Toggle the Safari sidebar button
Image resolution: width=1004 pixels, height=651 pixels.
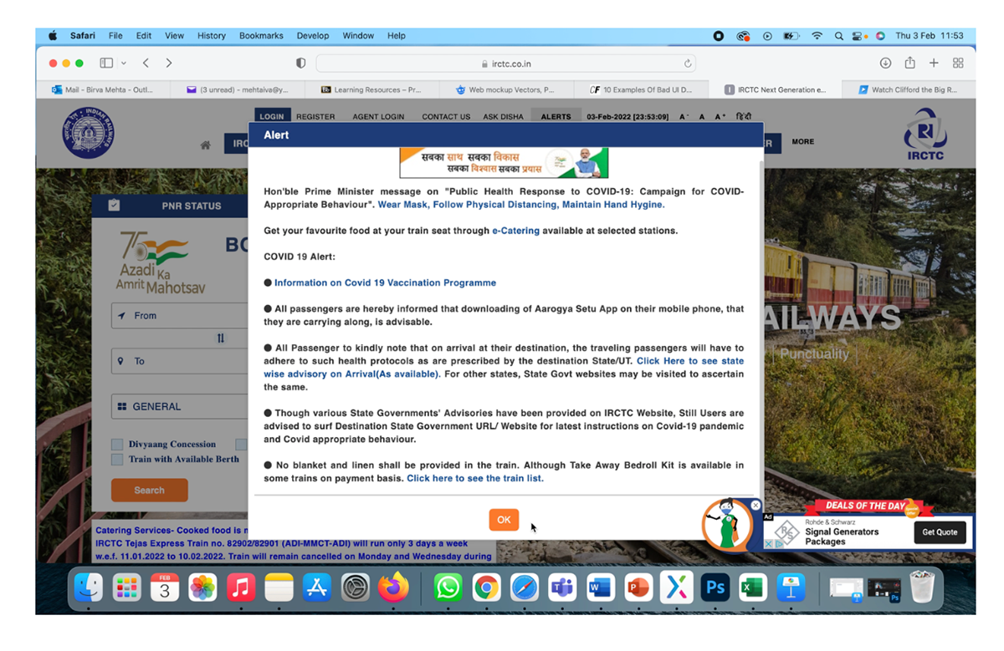106,64
